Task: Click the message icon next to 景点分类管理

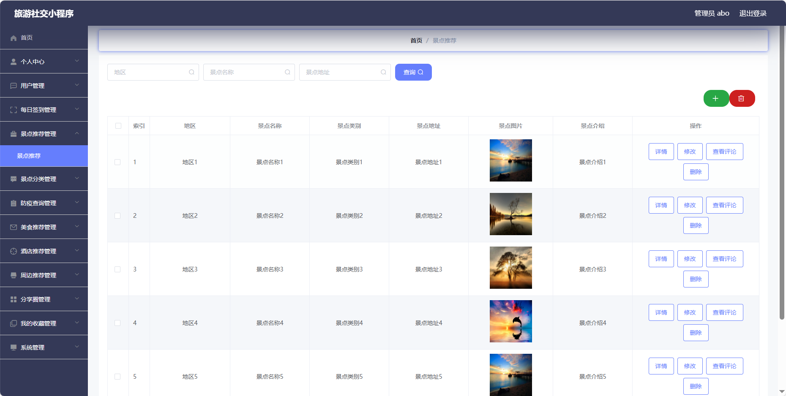Action: 14,179
